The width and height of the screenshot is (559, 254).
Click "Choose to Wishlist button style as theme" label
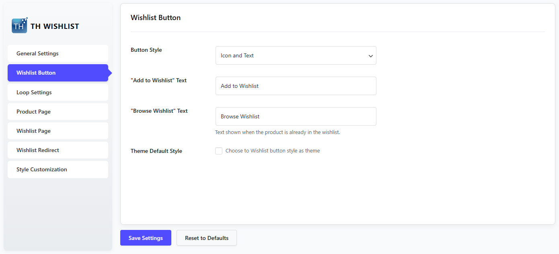(273, 151)
